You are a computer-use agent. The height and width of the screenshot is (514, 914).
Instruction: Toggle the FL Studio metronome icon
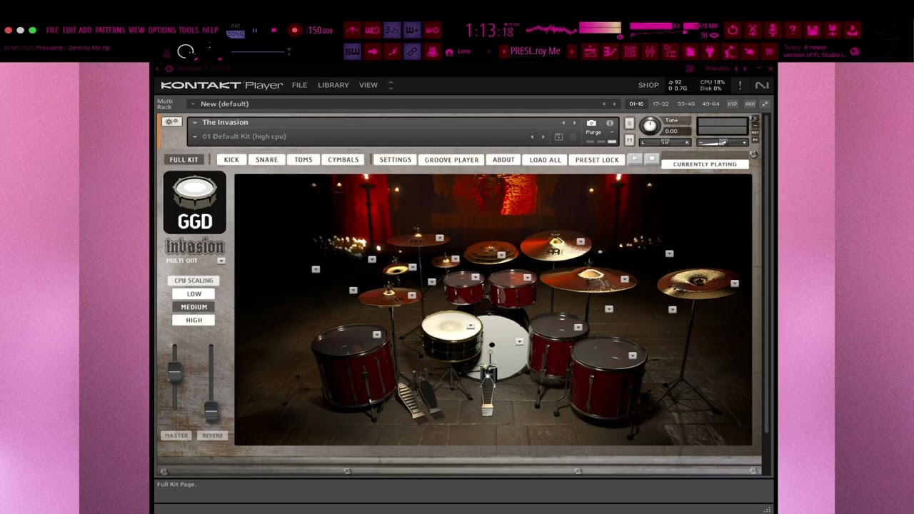[353, 30]
